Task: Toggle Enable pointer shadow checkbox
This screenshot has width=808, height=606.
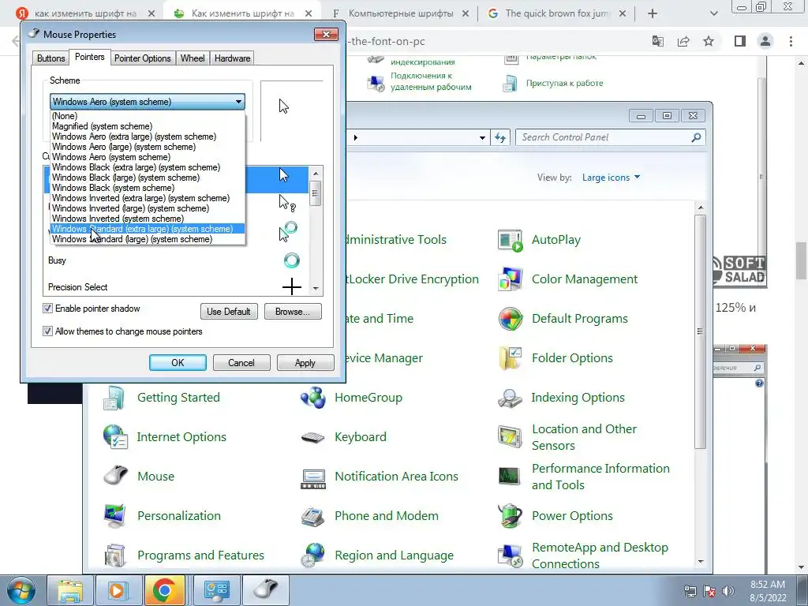Action: [47, 309]
